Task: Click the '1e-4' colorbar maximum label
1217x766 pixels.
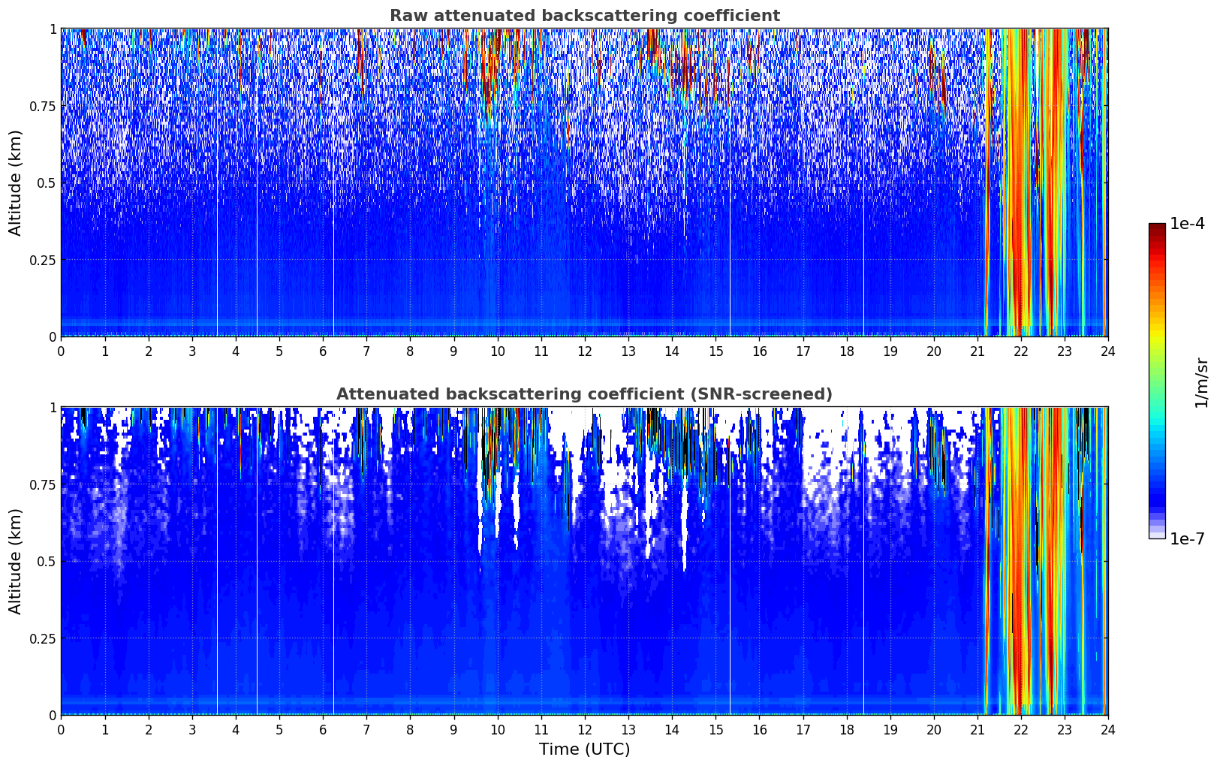Action: tap(1187, 224)
